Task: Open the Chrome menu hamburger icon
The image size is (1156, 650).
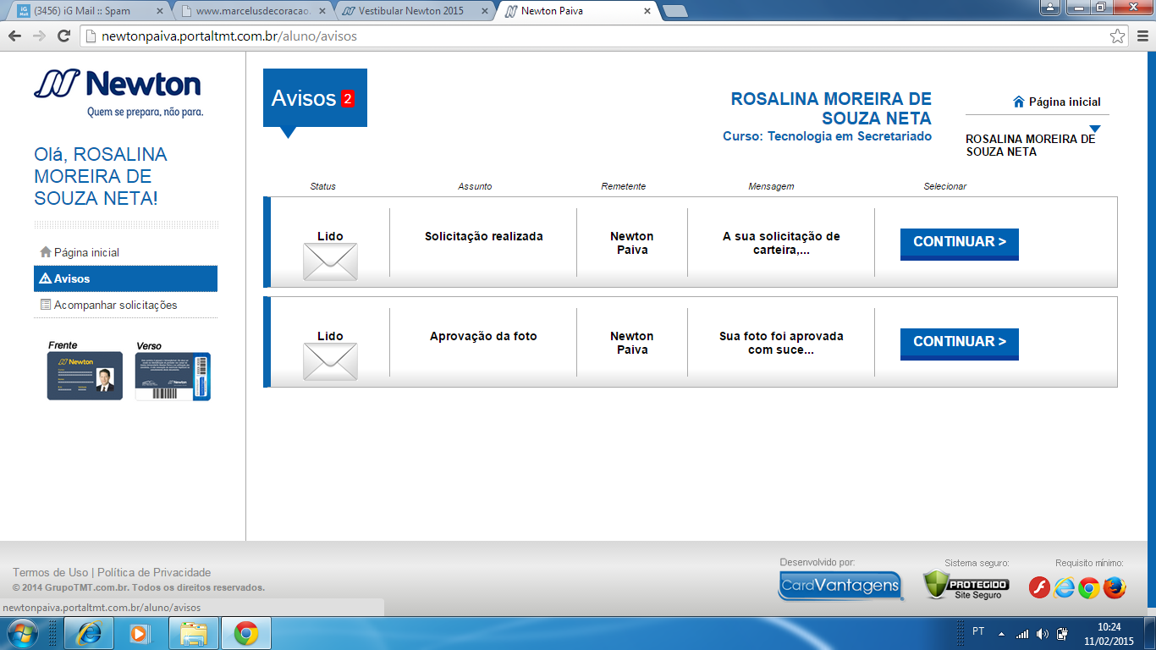Action: [x=1142, y=36]
